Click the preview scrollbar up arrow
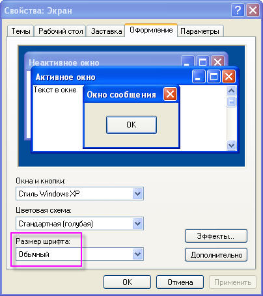 tap(231, 90)
